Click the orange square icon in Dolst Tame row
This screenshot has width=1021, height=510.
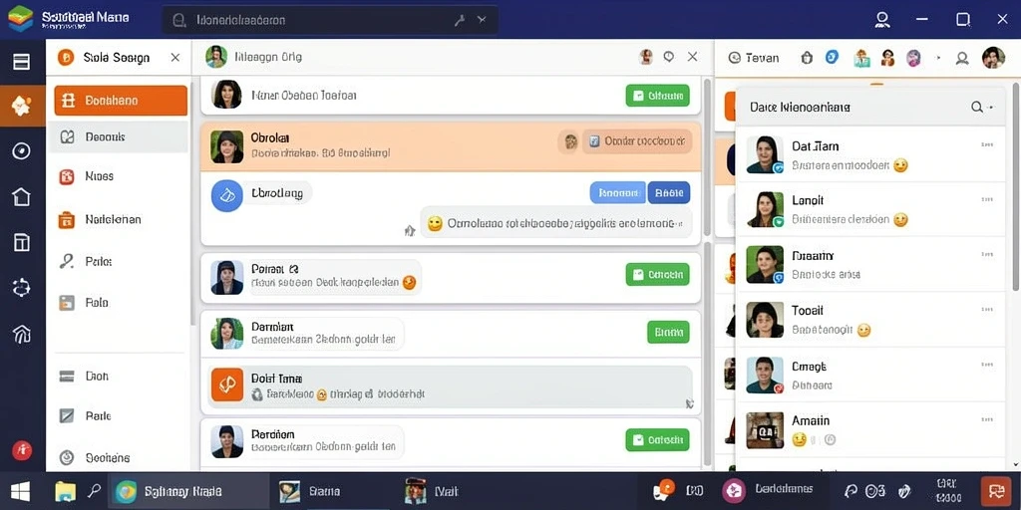(227, 384)
